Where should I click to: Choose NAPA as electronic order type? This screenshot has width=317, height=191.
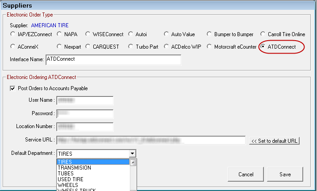pyautogui.click(x=59, y=34)
